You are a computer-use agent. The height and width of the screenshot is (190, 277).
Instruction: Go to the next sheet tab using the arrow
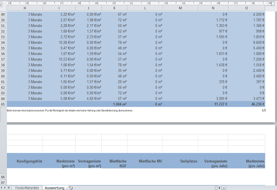click(5, 188)
